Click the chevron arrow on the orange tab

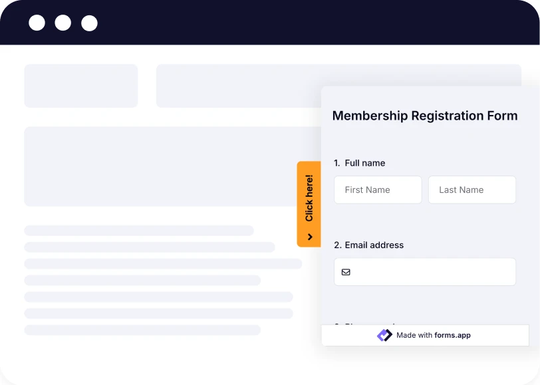click(x=309, y=236)
